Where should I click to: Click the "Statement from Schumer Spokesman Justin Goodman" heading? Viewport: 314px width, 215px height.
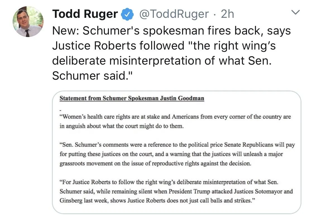[x=132, y=98]
